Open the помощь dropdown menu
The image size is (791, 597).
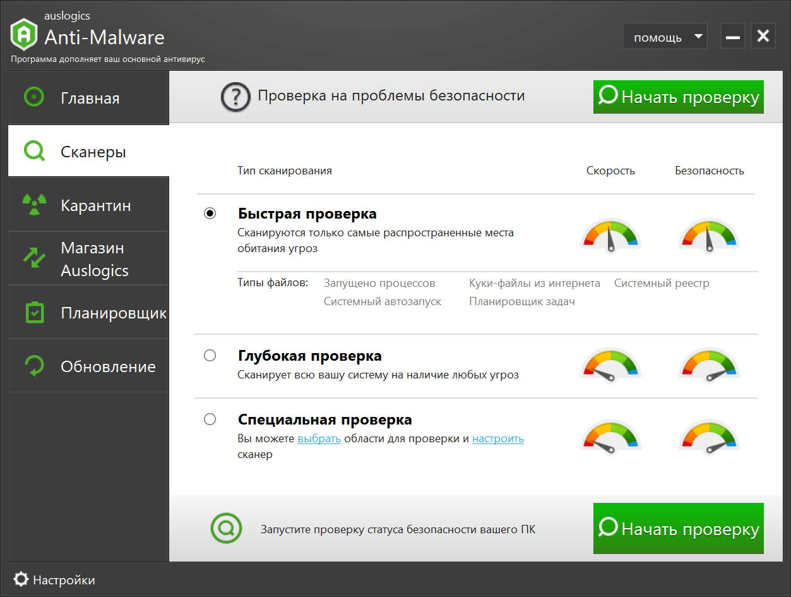pos(665,37)
